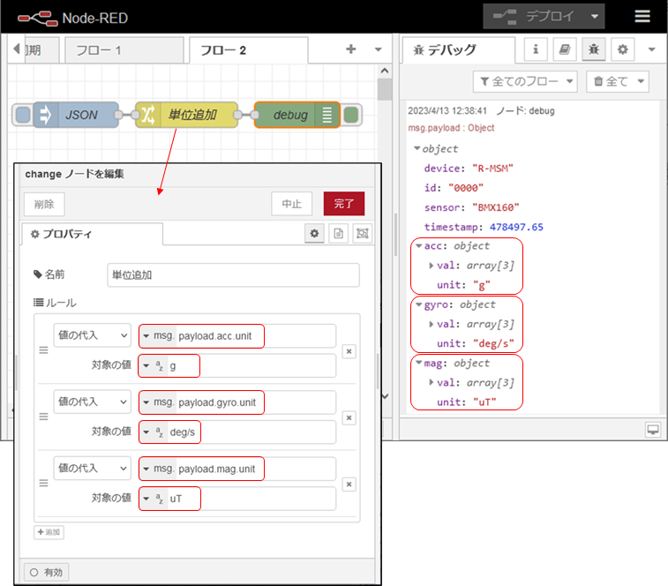
Task: Click the red 完了 button
Action: pyautogui.click(x=343, y=204)
